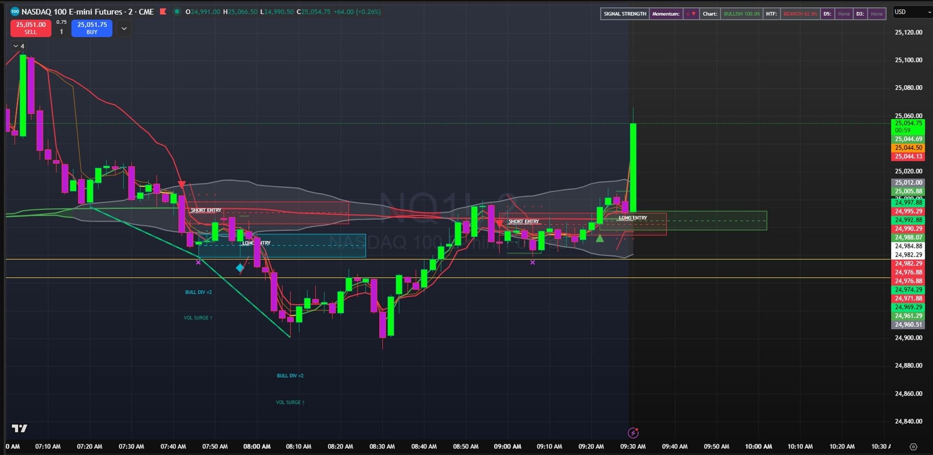The height and width of the screenshot is (455, 933).
Task: Click the red down-triangle short signal near 07:42 AM
Action: click(181, 184)
